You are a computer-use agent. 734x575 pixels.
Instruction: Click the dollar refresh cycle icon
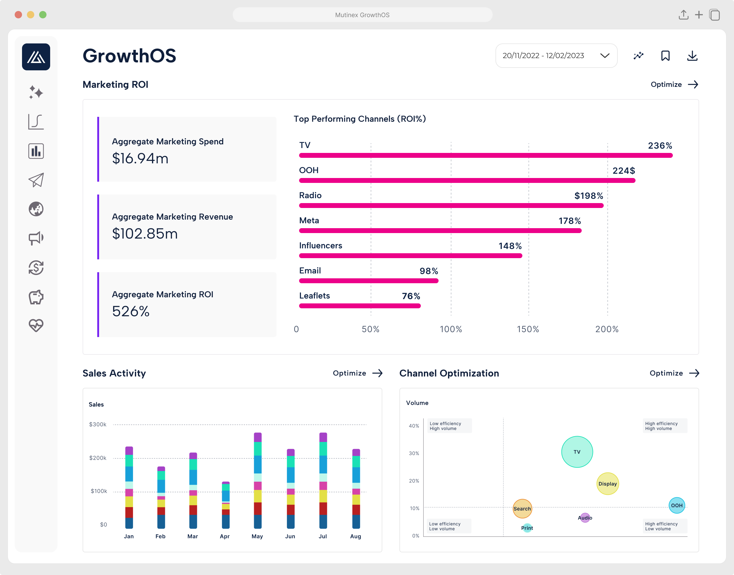tap(36, 268)
